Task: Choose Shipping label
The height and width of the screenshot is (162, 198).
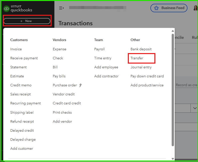Action: 22,112
